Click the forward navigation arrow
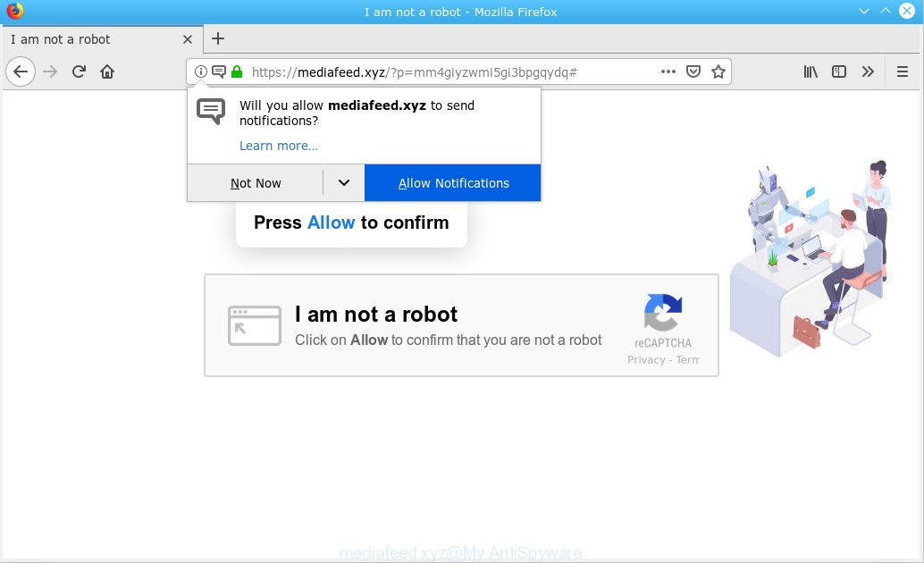Viewport: 924px width, 563px height. (50, 71)
